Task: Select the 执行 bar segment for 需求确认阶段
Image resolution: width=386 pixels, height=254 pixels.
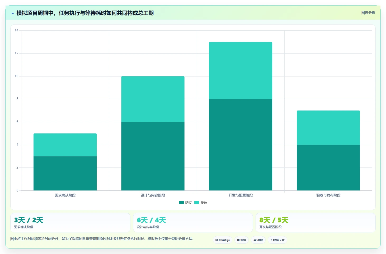Action: (x=65, y=173)
